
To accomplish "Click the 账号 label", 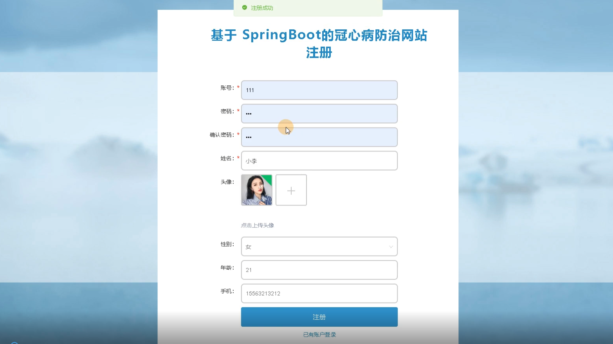I will 227,88.
